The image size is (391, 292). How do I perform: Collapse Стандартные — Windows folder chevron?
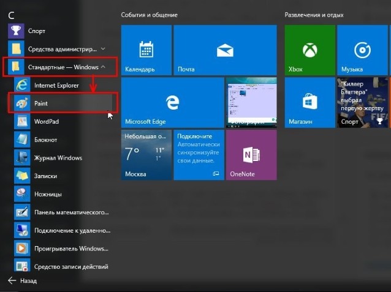point(103,67)
